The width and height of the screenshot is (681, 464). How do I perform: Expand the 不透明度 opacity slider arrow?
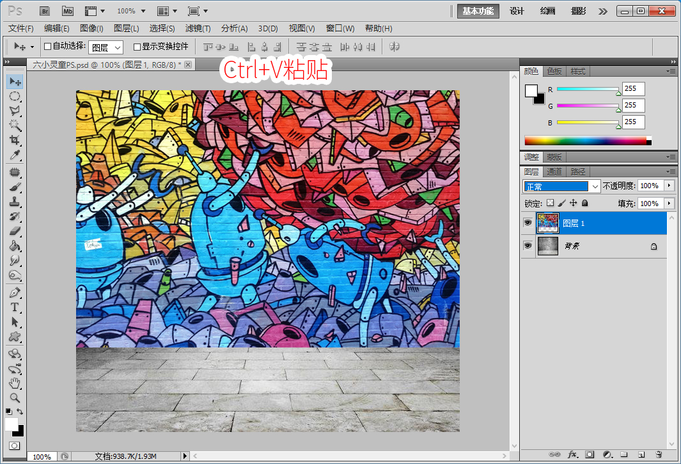(x=669, y=186)
